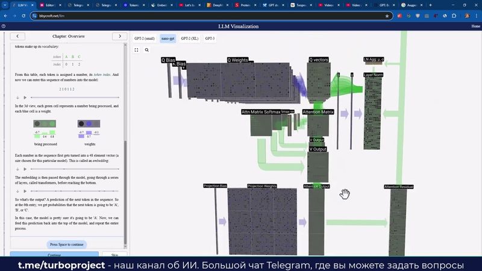Click the magnifier zoom icon in the 3D view
The image size is (482, 271).
pyautogui.click(x=146, y=50)
